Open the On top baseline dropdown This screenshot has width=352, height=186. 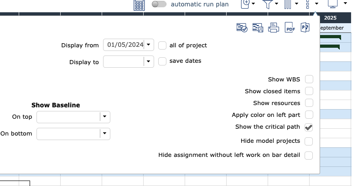(x=105, y=117)
